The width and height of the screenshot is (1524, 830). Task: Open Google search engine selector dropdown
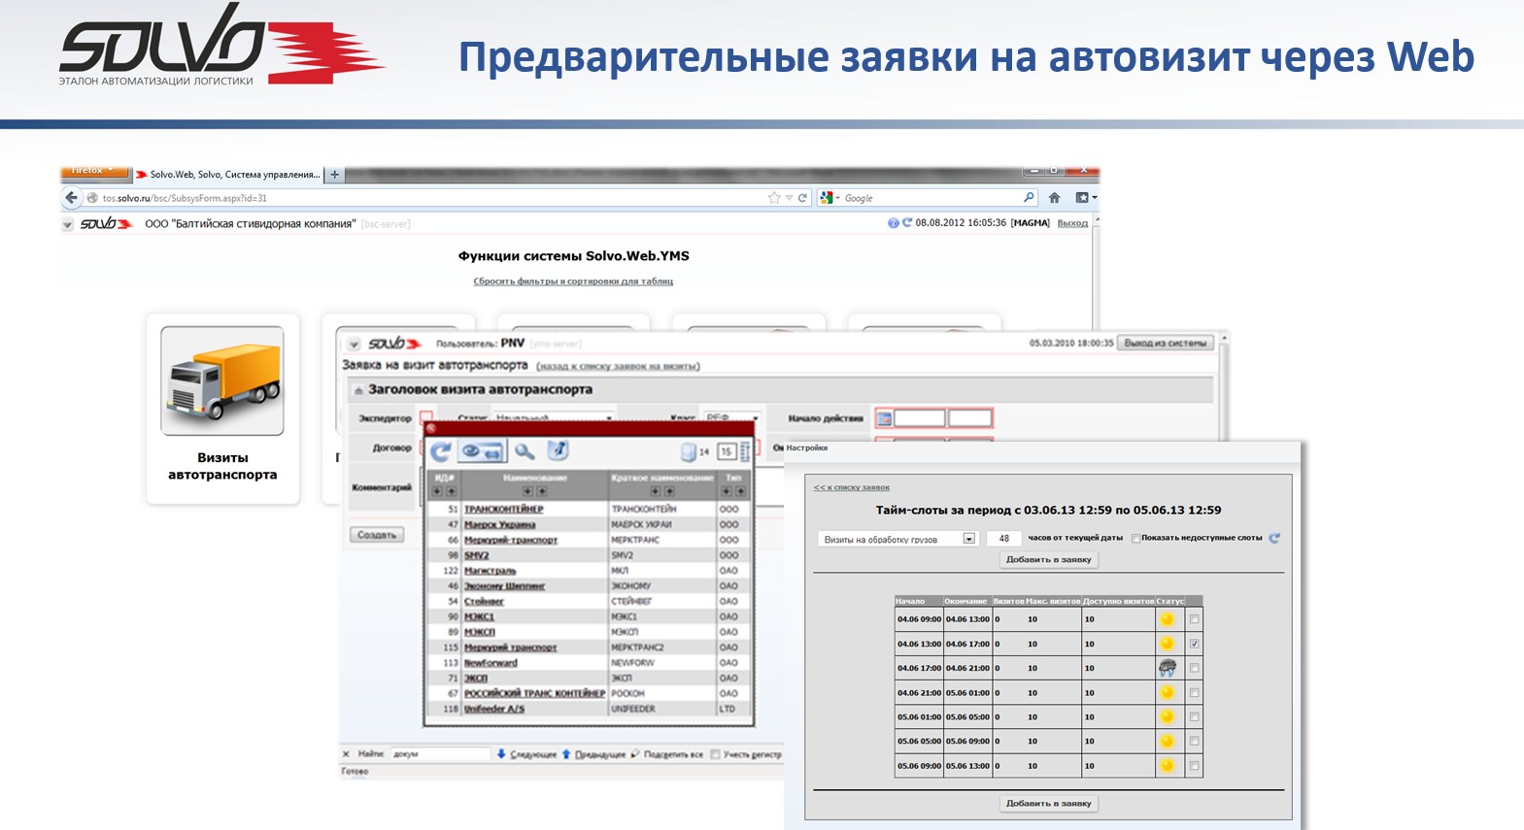pyautogui.click(x=829, y=198)
